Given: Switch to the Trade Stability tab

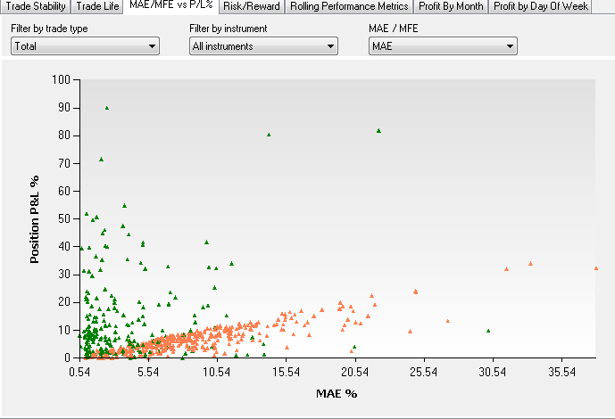Looking at the screenshot, I should click(x=35, y=6).
